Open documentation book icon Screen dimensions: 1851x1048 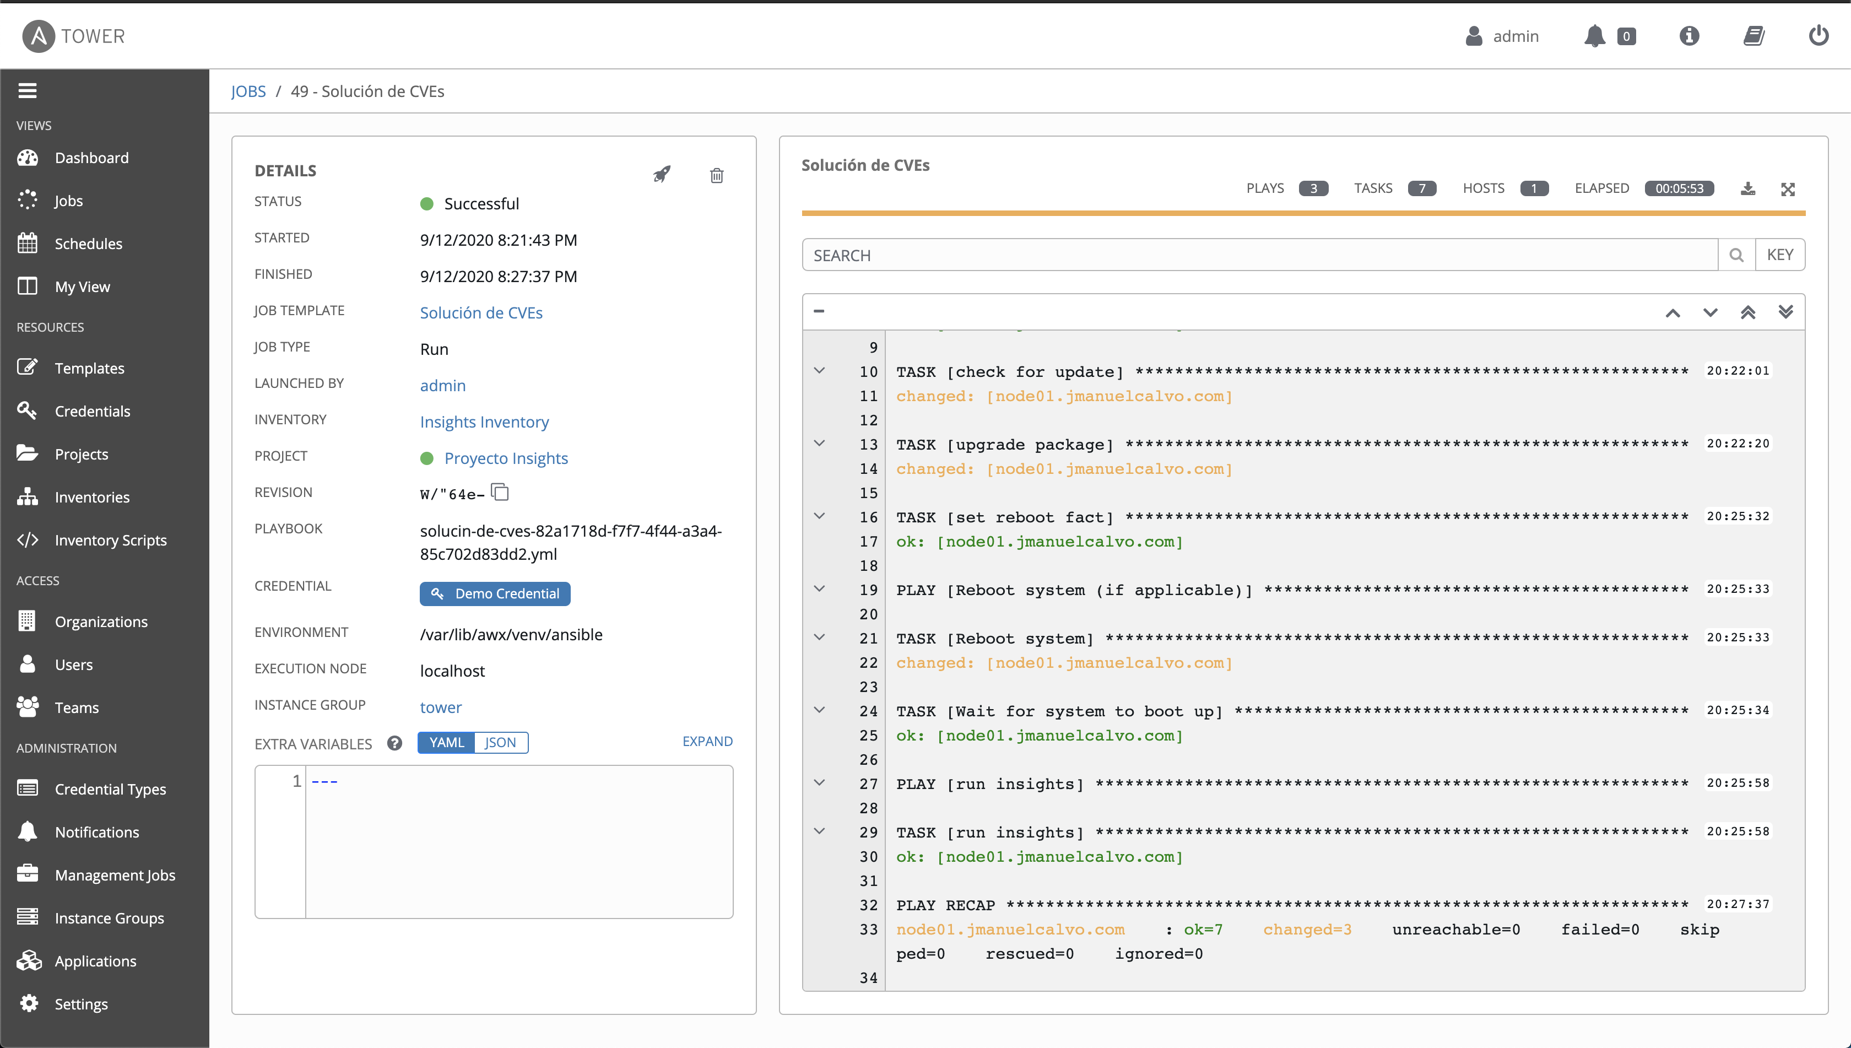coord(1754,35)
